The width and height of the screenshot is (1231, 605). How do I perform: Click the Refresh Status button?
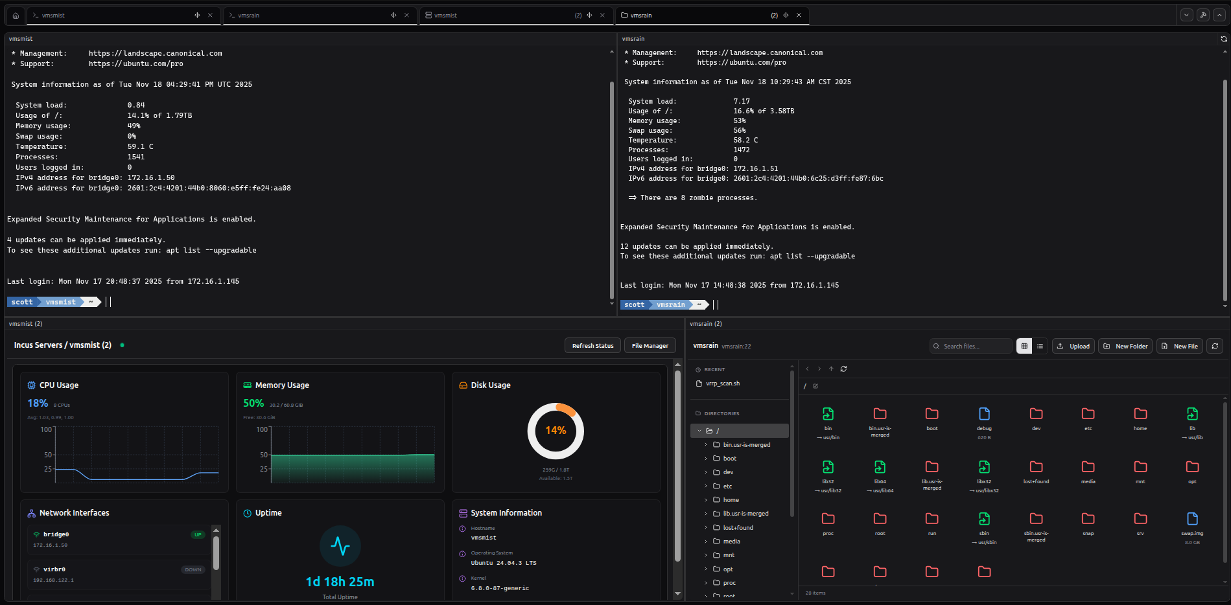point(592,346)
